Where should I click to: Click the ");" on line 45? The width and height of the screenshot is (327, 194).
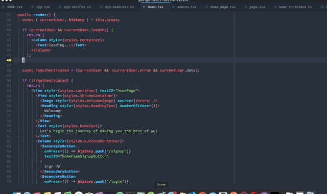(x=29, y=55)
